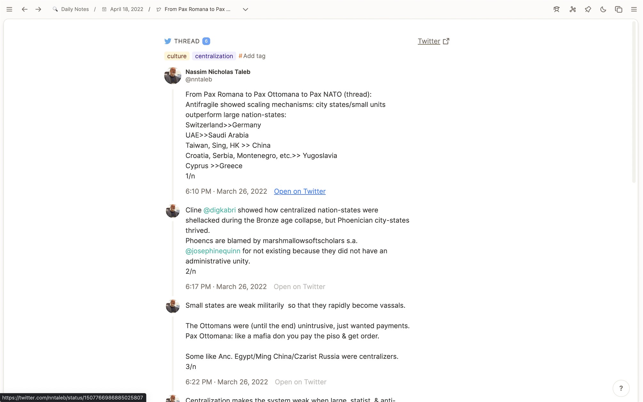Viewport: 643px width, 402px height.
Task: Click the navigation forward arrow icon
Action: tap(38, 9)
